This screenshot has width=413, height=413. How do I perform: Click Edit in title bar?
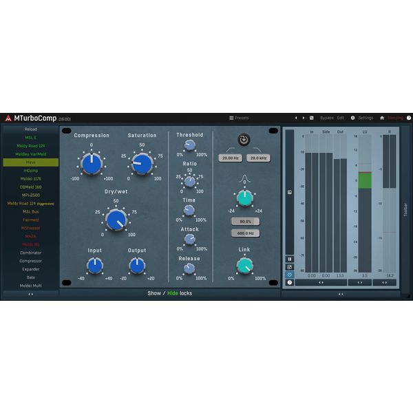pyautogui.click(x=341, y=118)
